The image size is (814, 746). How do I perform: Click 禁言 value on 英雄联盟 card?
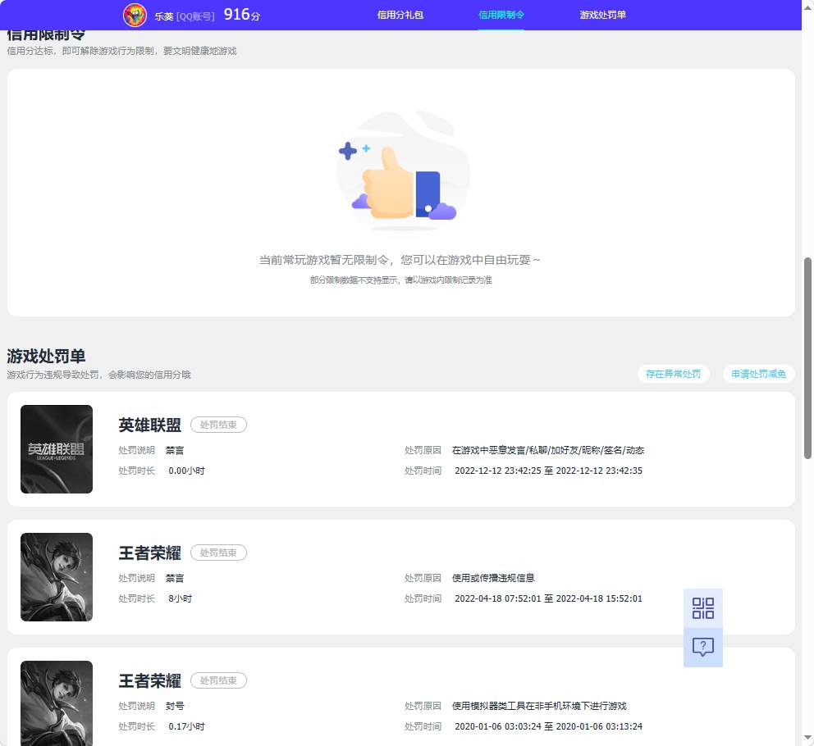[175, 450]
